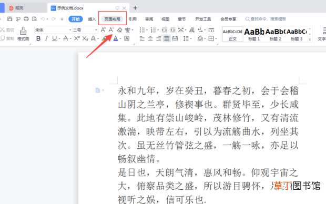The image size is (326, 204).
Task: Click the borders grid icon
Action: (x=211, y=38)
